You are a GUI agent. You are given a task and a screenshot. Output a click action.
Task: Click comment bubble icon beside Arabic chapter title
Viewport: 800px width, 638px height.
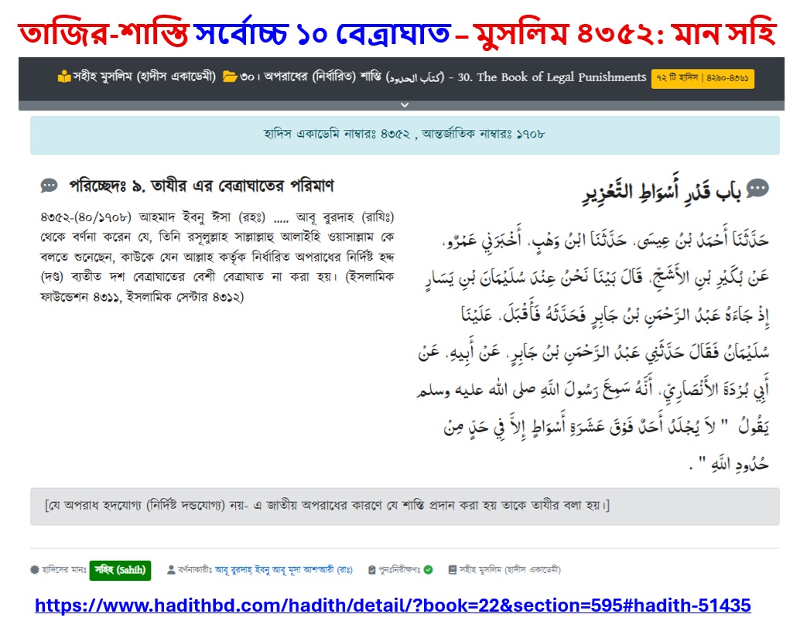[x=757, y=188]
